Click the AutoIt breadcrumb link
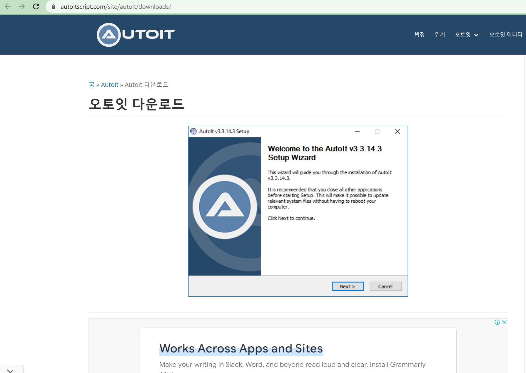The image size is (526, 373). click(110, 85)
